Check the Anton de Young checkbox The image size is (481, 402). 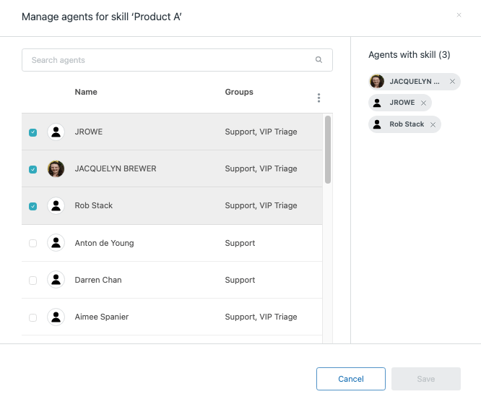[x=32, y=244]
